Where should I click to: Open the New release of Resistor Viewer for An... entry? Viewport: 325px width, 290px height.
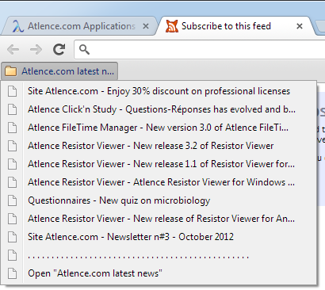(159, 219)
